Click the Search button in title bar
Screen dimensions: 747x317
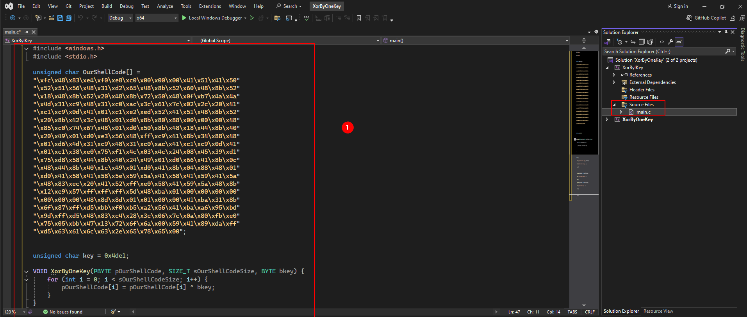[x=289, y=6]
